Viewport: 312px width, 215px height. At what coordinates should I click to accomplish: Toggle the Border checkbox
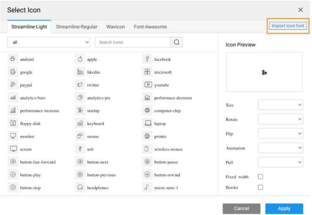260,187
